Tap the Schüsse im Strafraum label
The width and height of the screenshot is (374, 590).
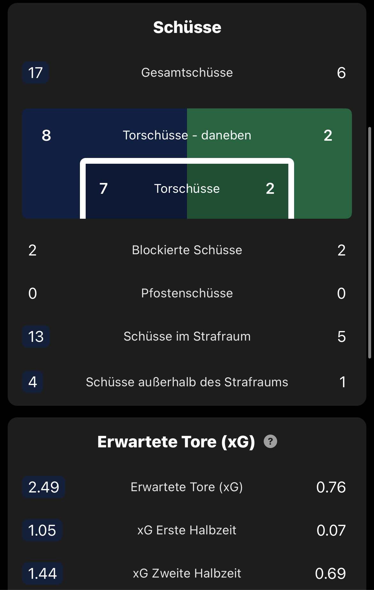point(187,336)
